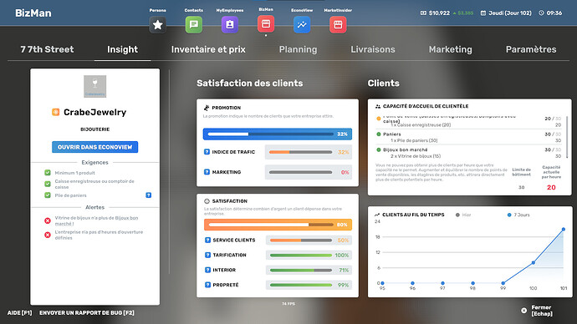Switch to the Livraisons tab
Viewport: 577px width, 324px height.
point(373,49)
